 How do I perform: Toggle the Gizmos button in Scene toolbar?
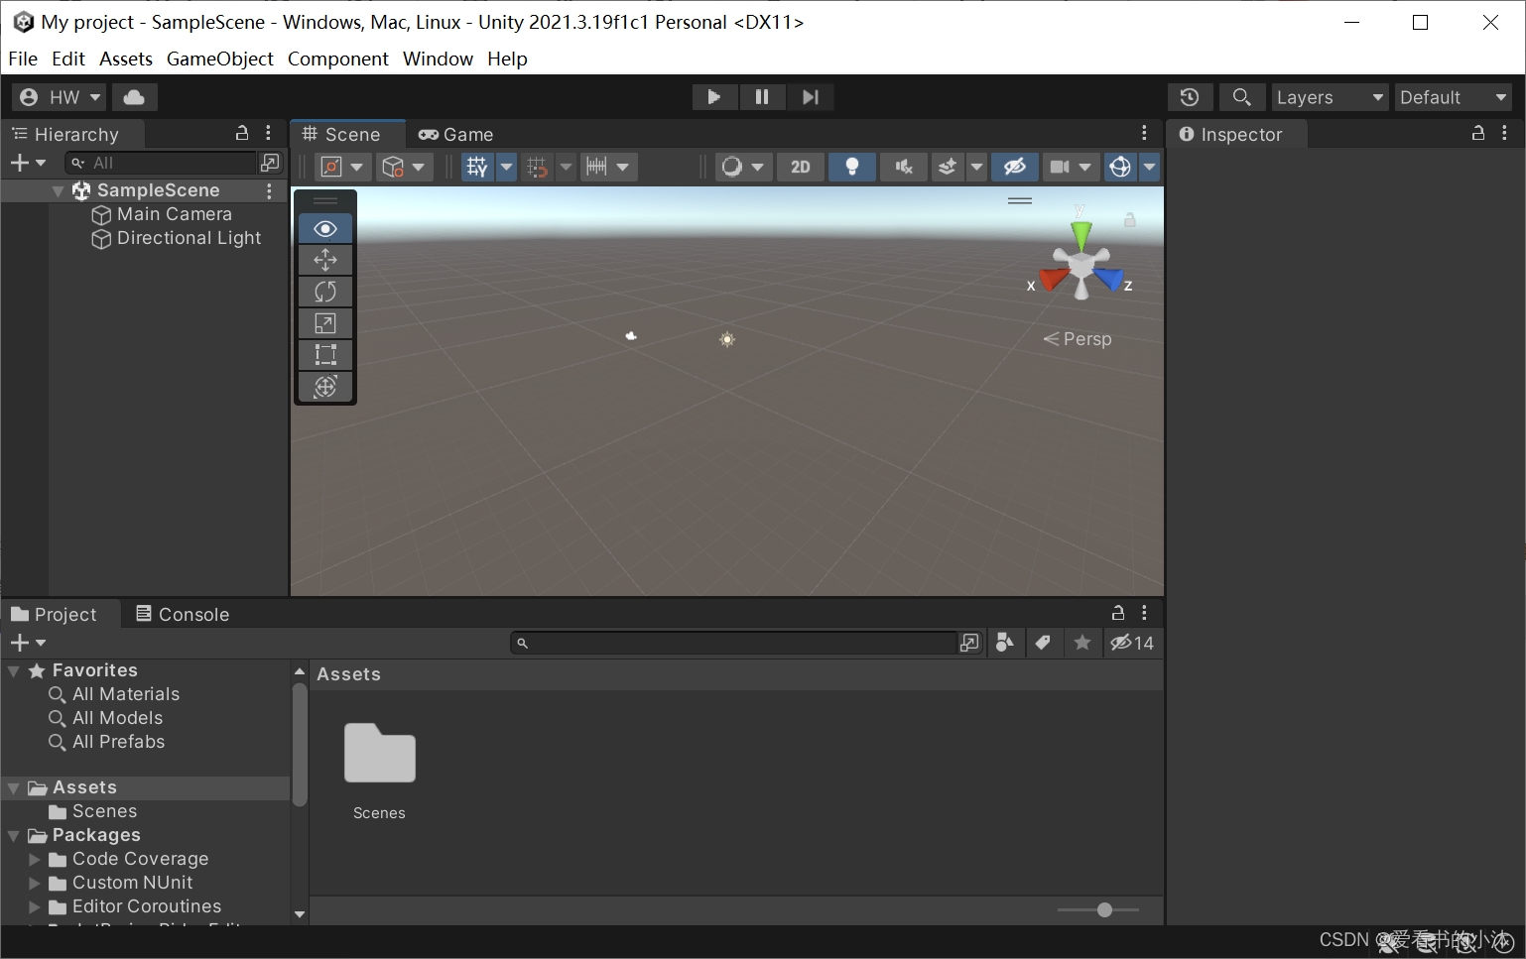1120,167
